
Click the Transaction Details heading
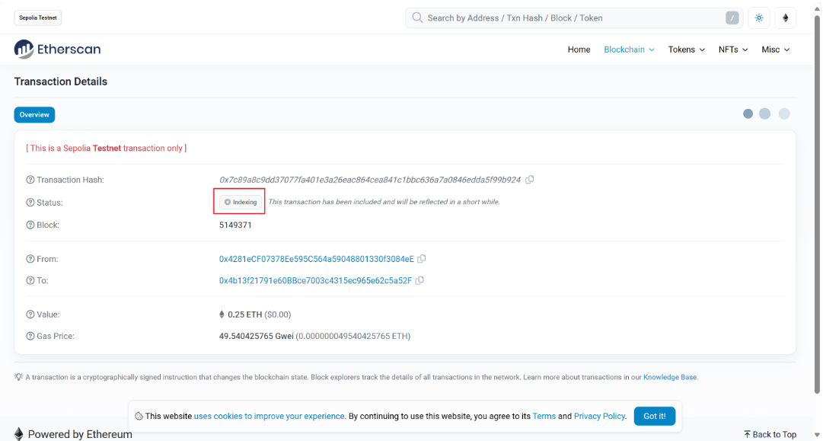tap(61, 81)
